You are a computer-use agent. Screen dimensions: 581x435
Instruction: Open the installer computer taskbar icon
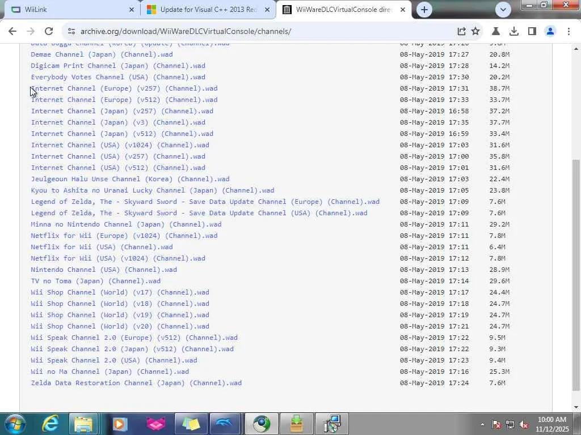pos(332,424)
